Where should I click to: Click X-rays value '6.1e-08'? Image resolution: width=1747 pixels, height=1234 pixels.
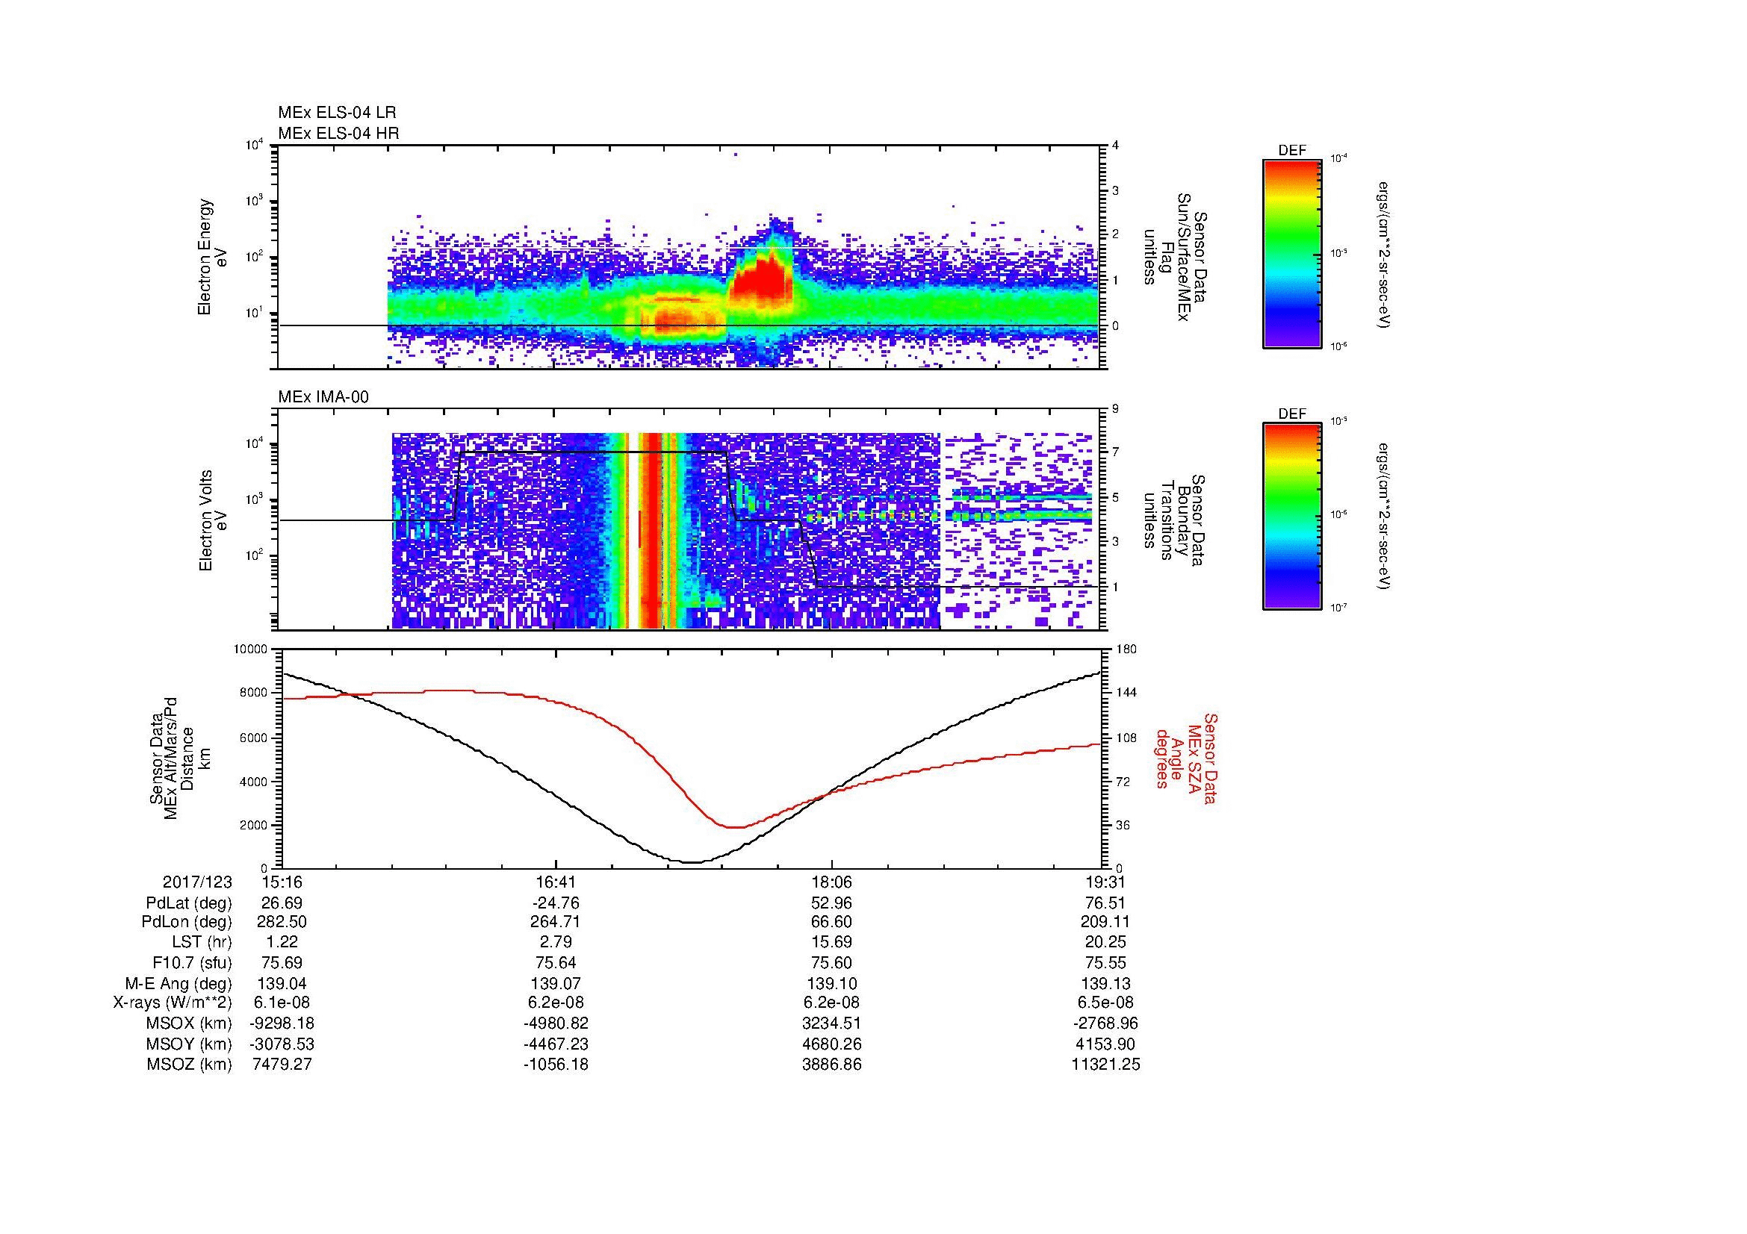coord(282,1003)
